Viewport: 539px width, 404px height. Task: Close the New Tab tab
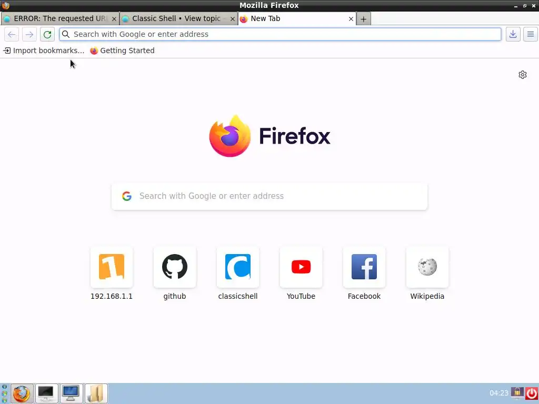coord(351,19)
